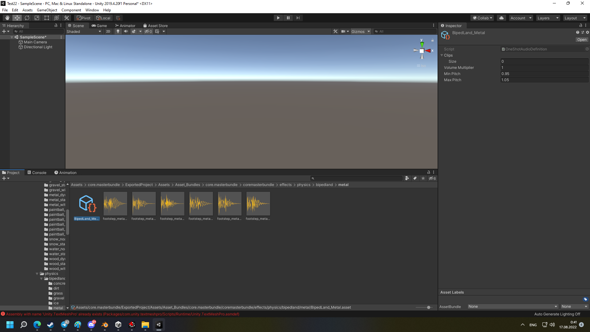Viewport: 590px width, 332px height.
Task: Open the custom editor tools icon
Action: [x=66, y=18]
